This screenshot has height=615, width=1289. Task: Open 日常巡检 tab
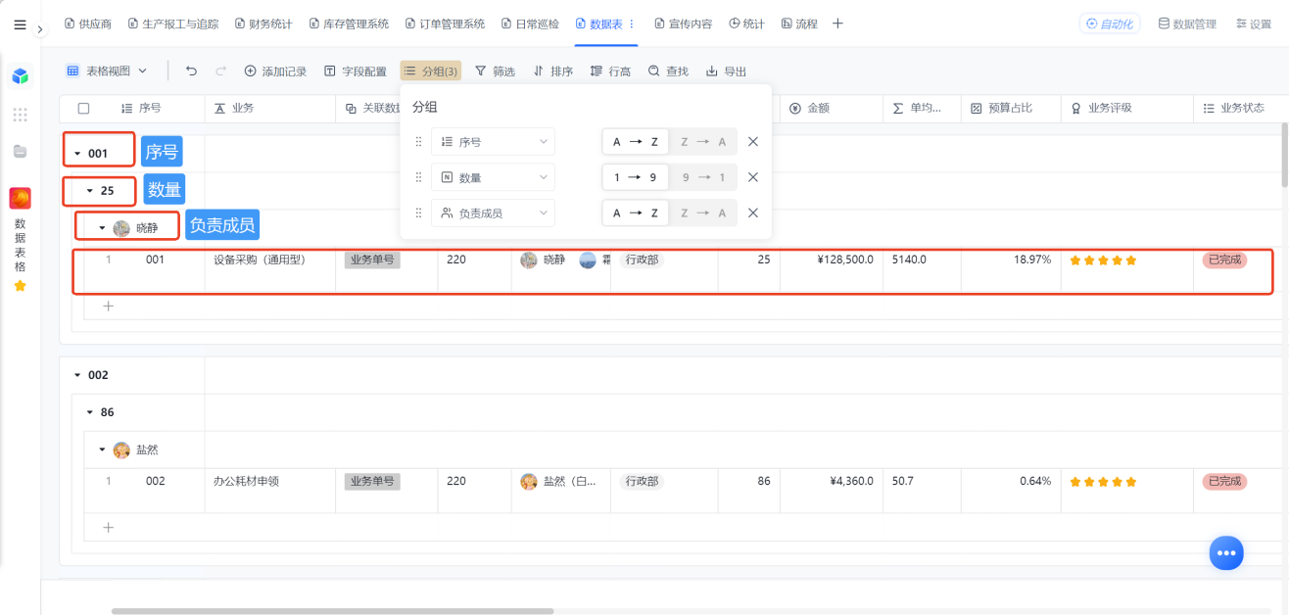(530, 24)
